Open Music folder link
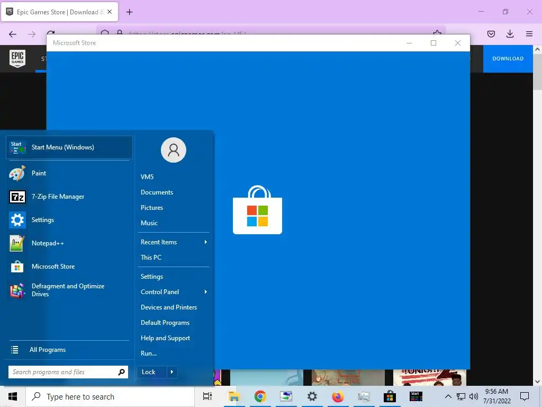Screen dimensions: 542x407 tap(149, 223)
